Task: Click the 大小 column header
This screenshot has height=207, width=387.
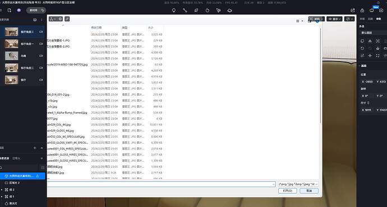Action: click(150, 27)
